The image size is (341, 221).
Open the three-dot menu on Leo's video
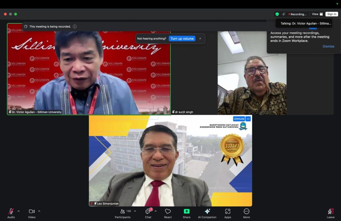click(248, 119)
